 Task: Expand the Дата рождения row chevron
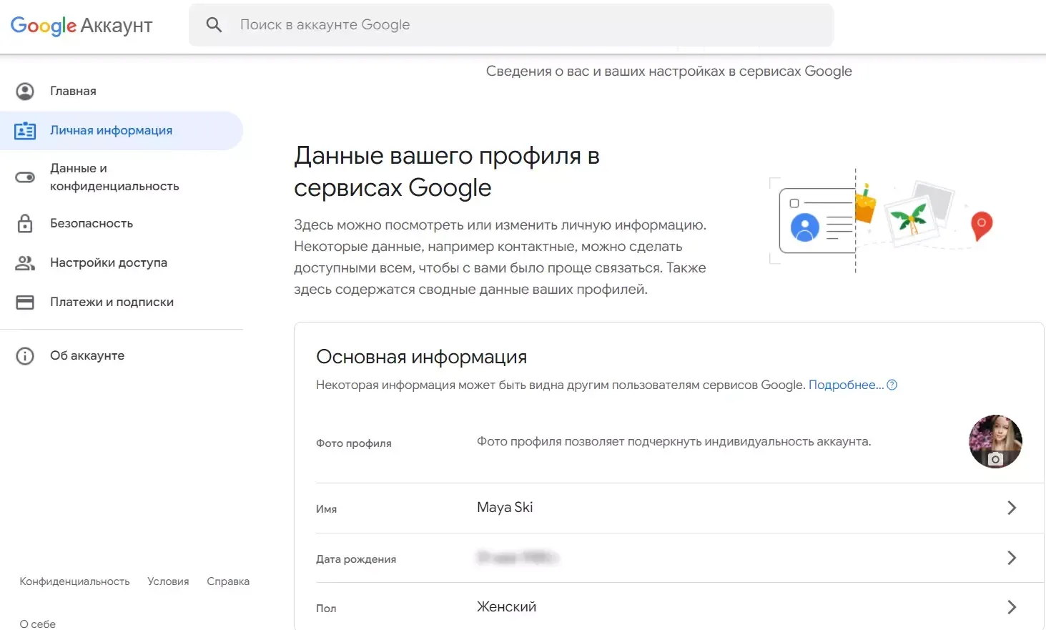coord(1012,558)
